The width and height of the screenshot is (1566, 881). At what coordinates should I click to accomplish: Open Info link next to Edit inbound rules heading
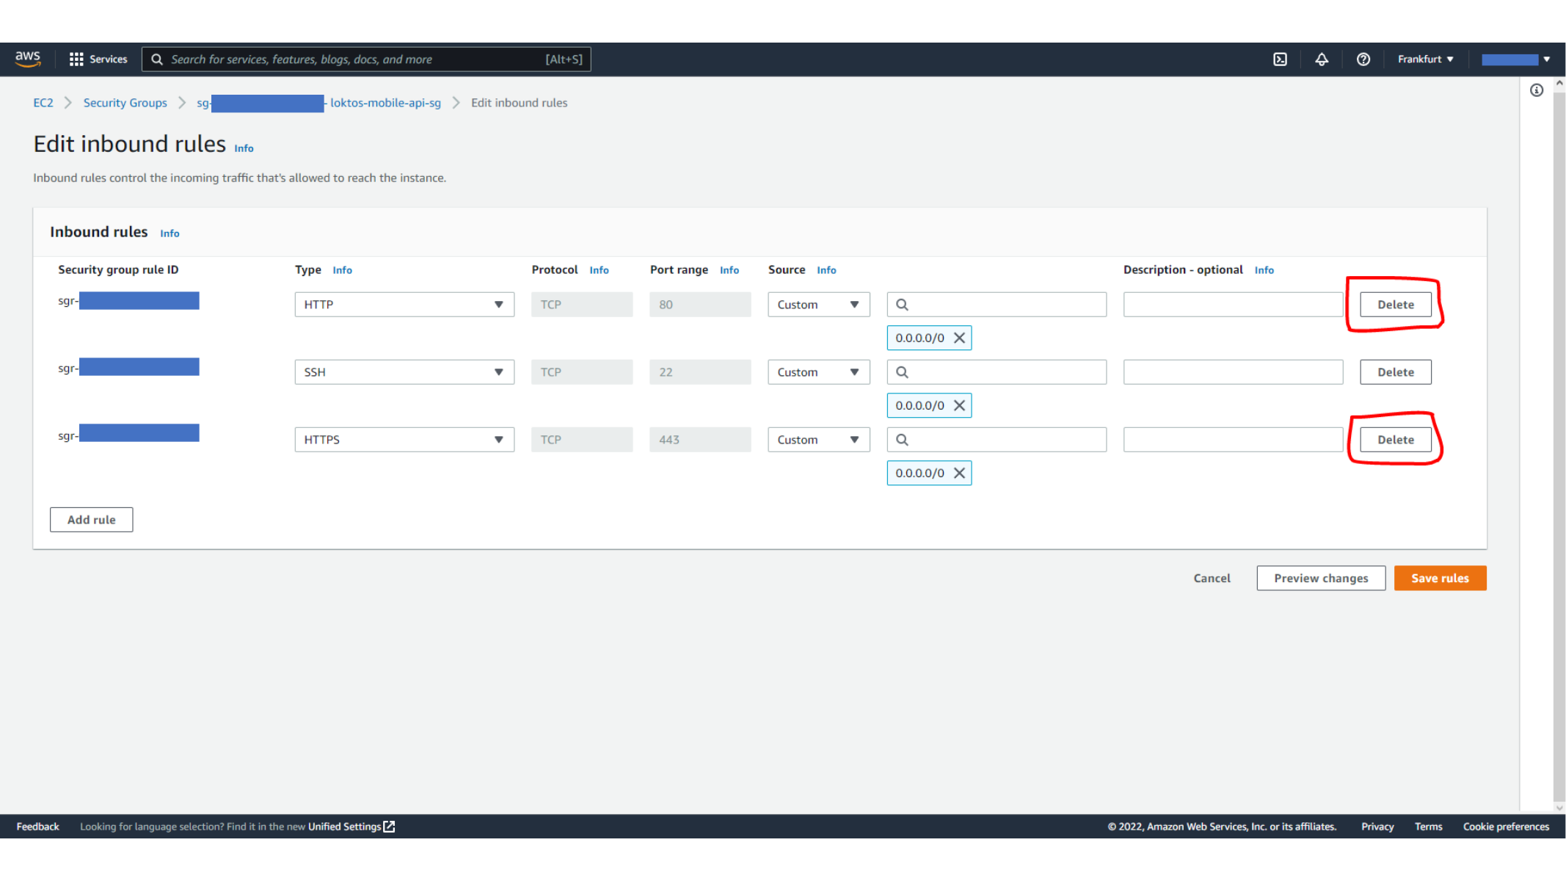[244, 148]
